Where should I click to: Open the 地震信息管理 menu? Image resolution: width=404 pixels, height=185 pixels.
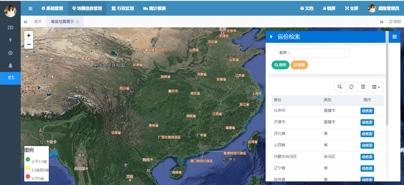87,8
